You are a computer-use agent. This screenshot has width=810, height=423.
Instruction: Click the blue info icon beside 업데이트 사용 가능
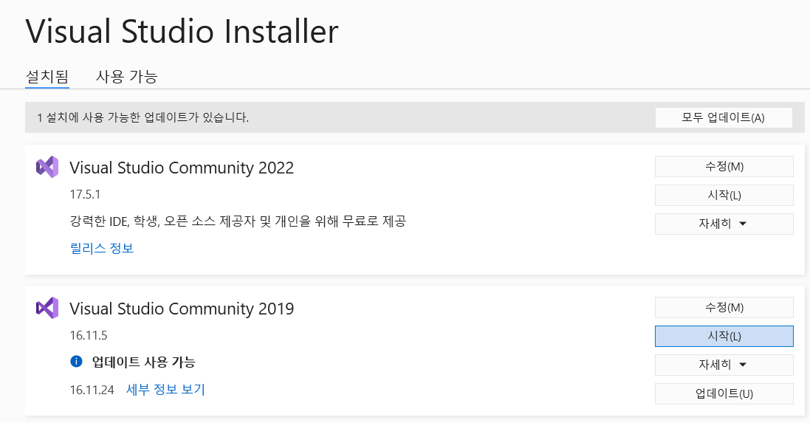(76, 362)
